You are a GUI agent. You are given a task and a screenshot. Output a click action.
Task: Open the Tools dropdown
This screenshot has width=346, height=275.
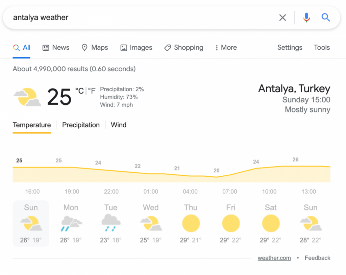[322, 47]
